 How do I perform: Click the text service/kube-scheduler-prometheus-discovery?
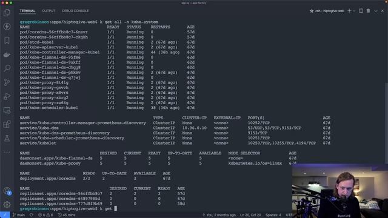pos(72,138)
